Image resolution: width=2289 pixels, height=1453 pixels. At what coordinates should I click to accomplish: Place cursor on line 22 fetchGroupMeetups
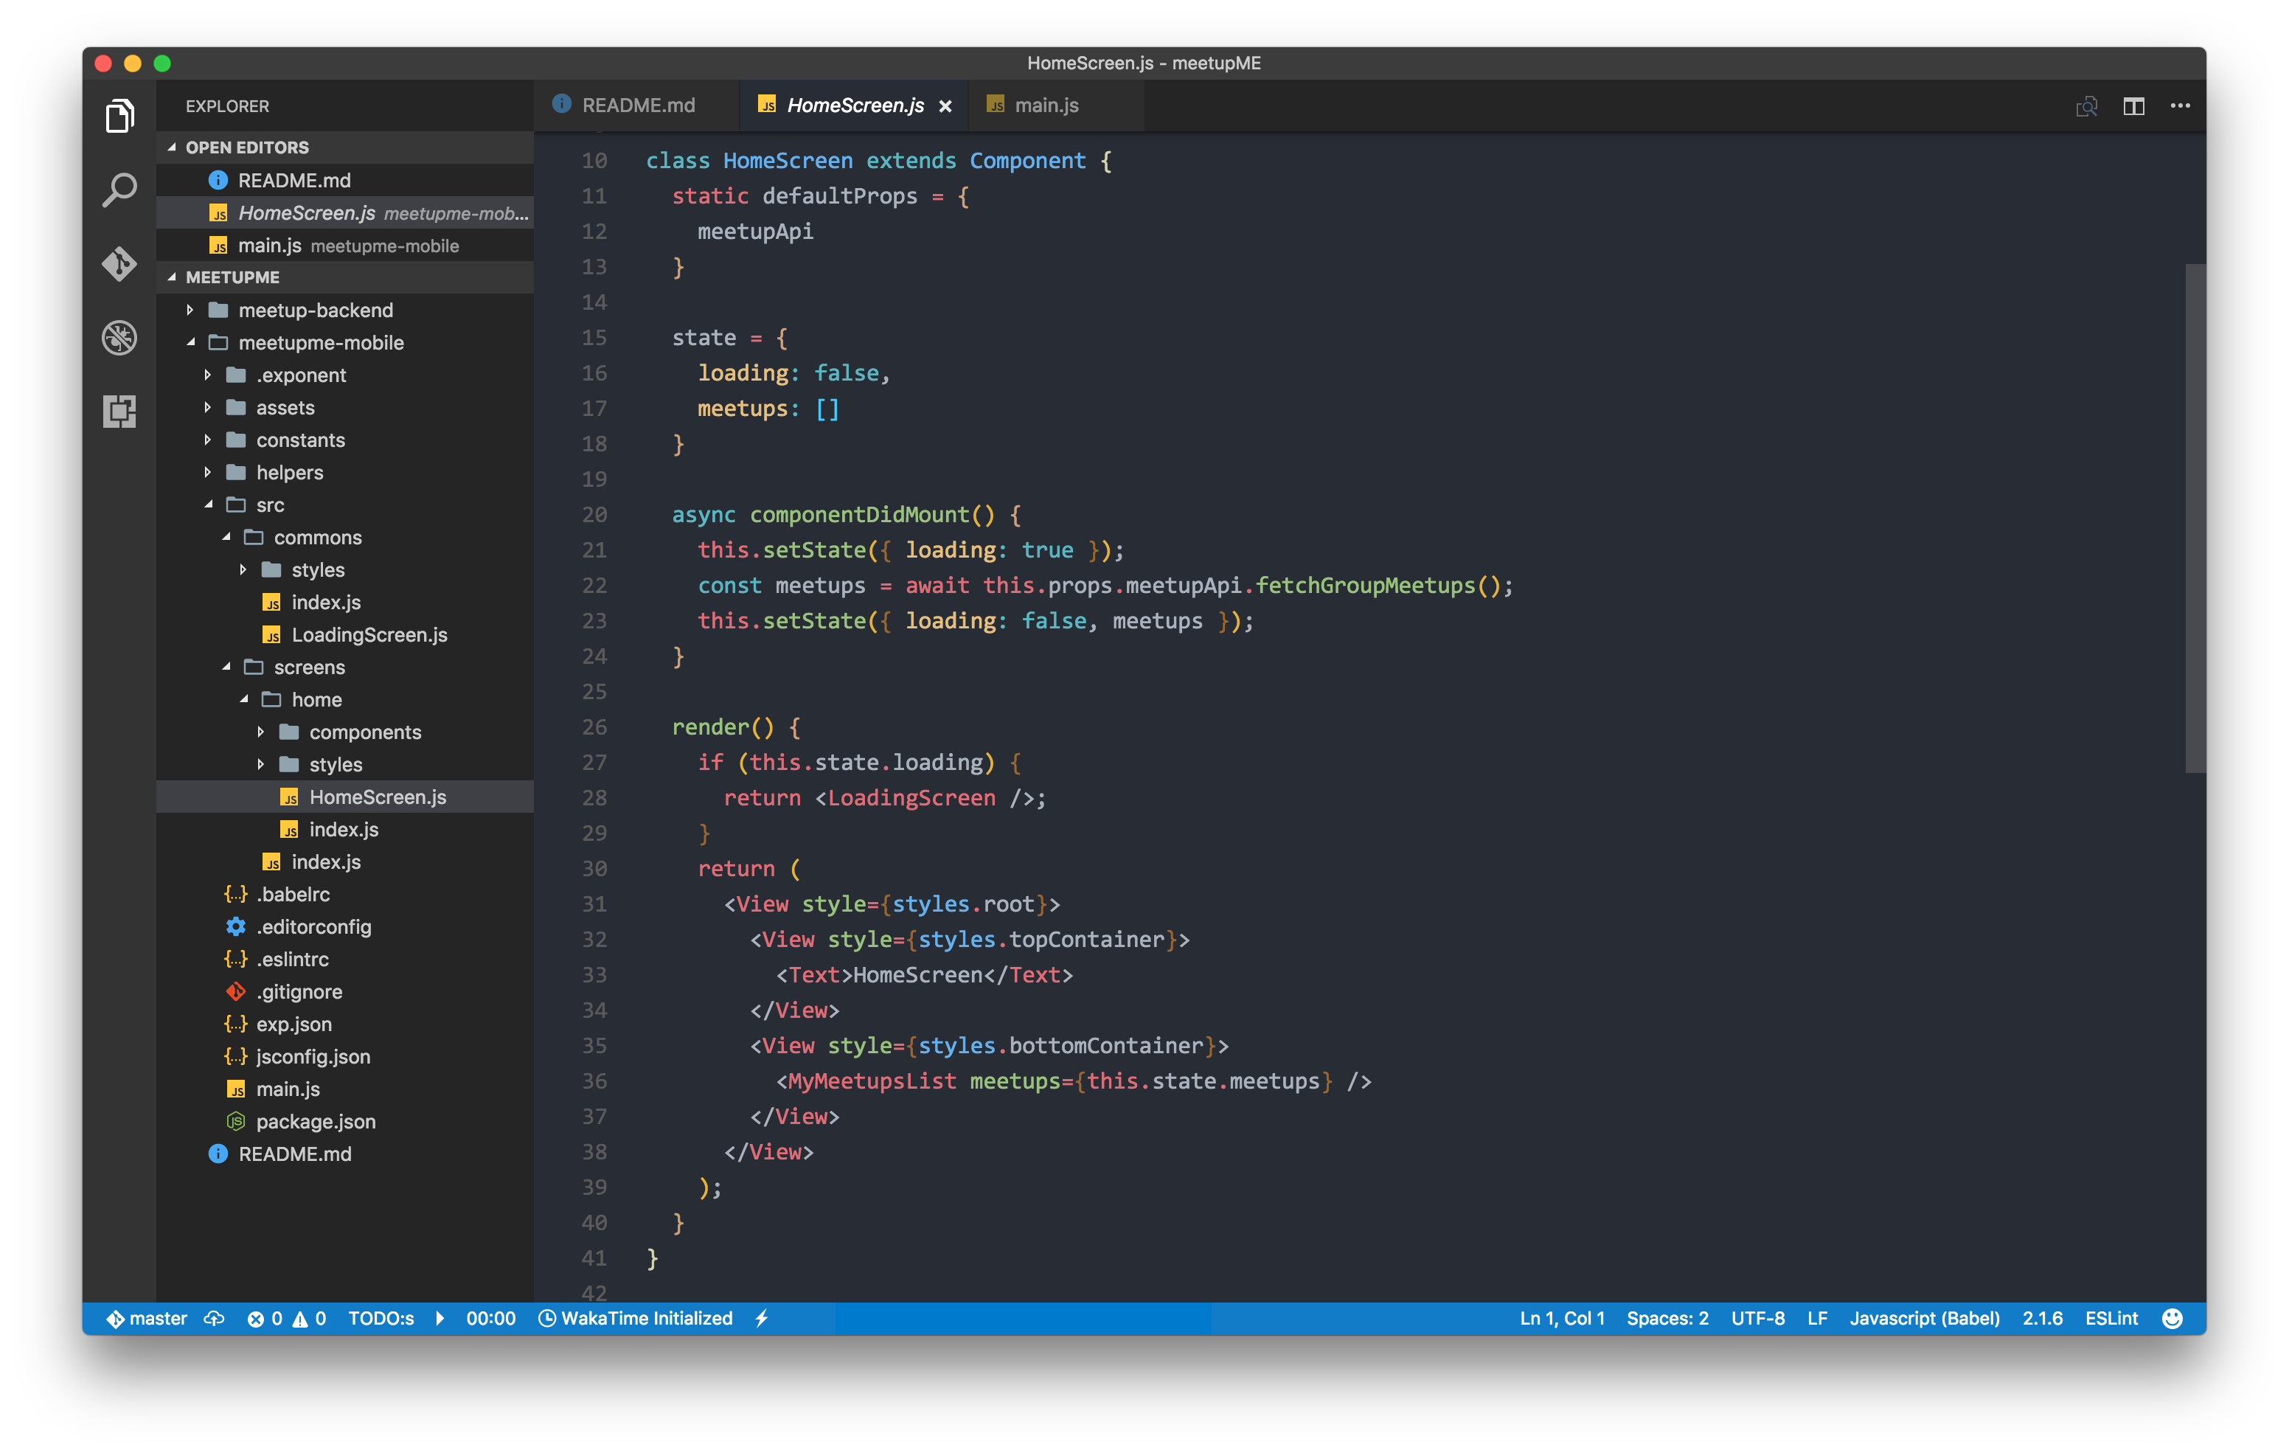coord(1365,586)
